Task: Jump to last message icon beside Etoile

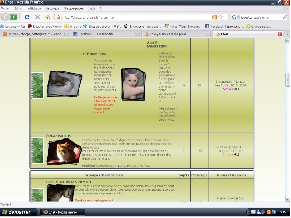Action: pos(237,154)
